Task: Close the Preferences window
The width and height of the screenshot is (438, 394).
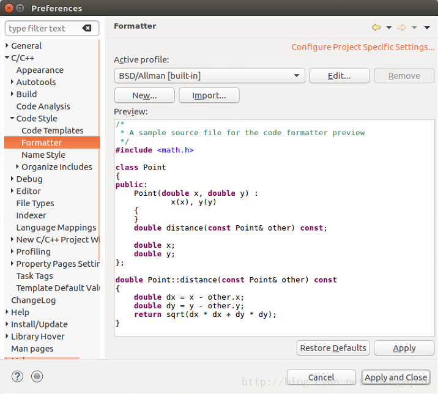Action: coord(9,8)
